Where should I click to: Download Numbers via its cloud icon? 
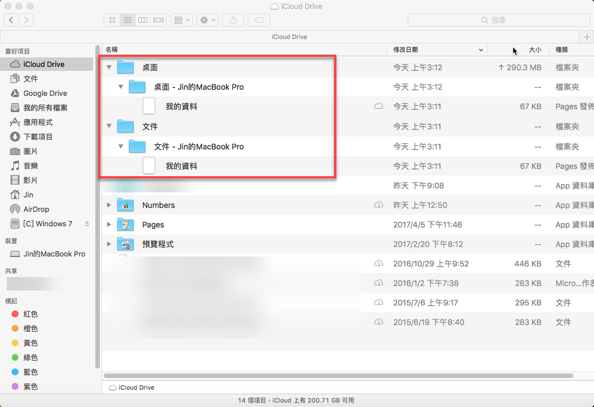tap(379, 205)
